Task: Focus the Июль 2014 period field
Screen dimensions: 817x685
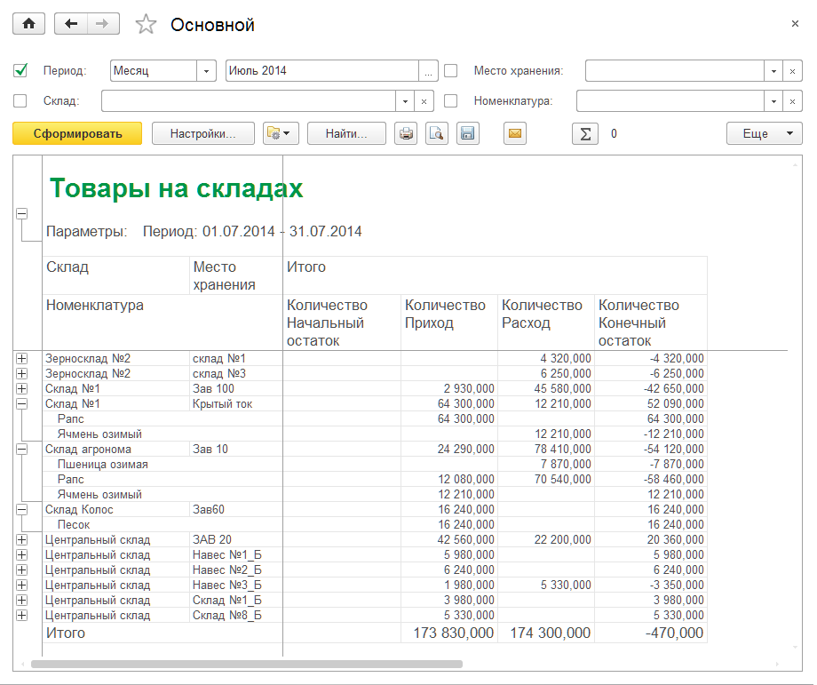Action: 322,71
